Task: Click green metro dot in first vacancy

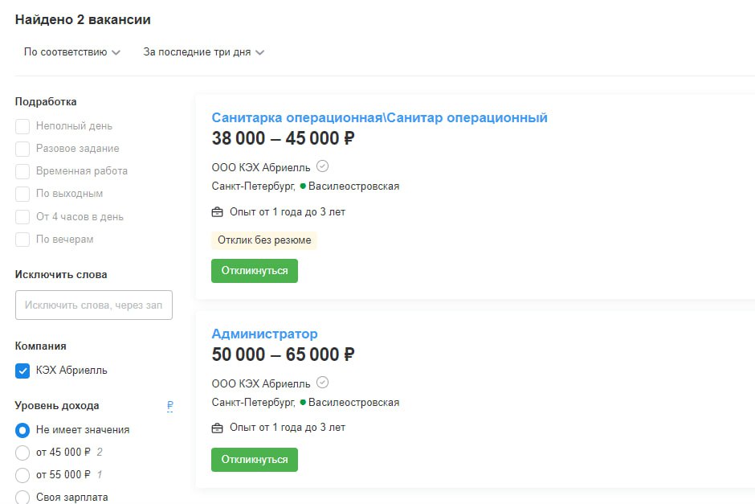Action: click(303, 186)
